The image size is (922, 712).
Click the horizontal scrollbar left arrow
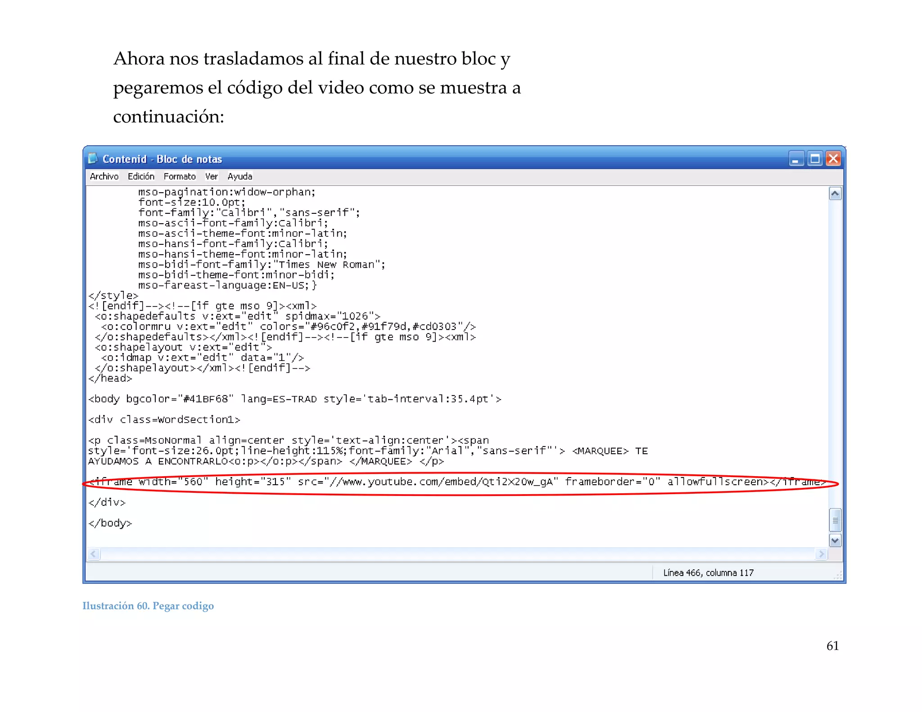coord(94,554)
